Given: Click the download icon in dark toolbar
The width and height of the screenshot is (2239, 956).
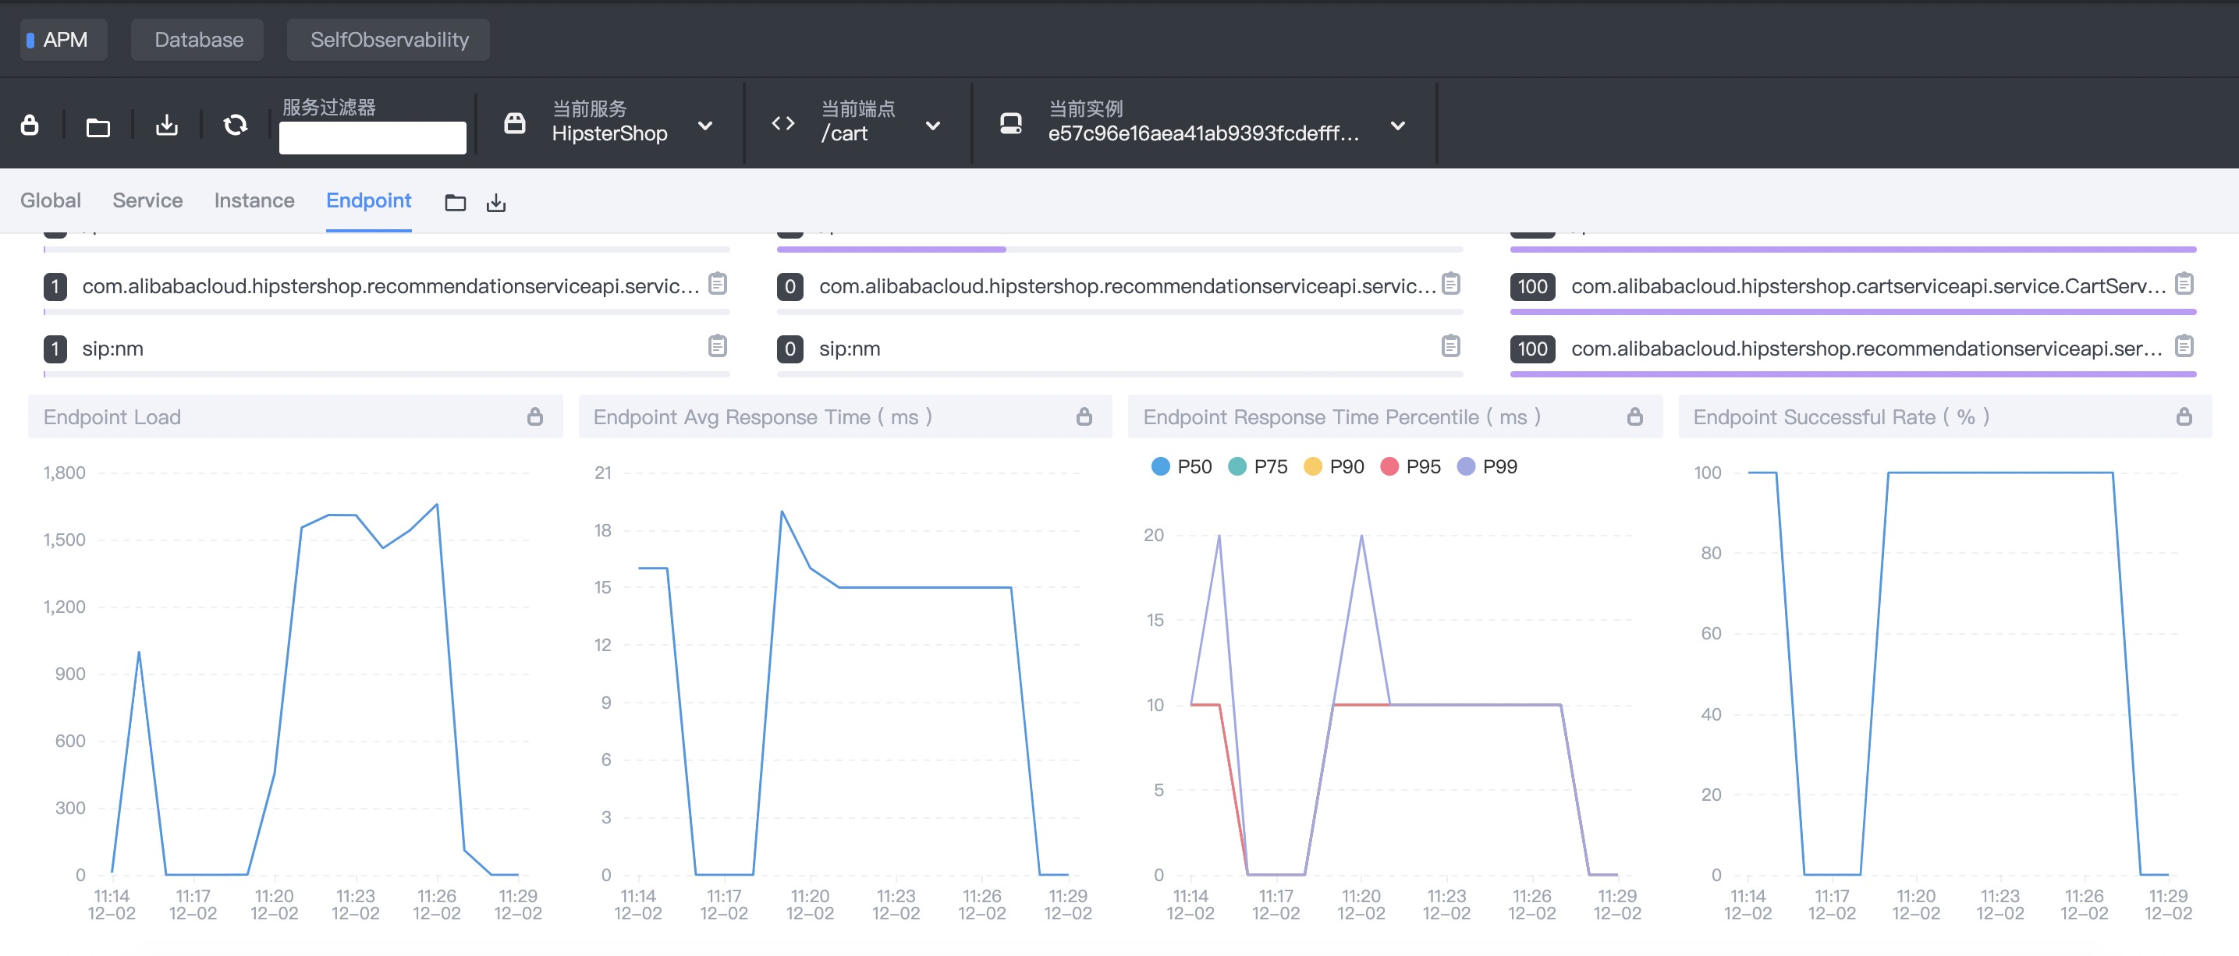Looking at the screenshot, I should 167,125.
